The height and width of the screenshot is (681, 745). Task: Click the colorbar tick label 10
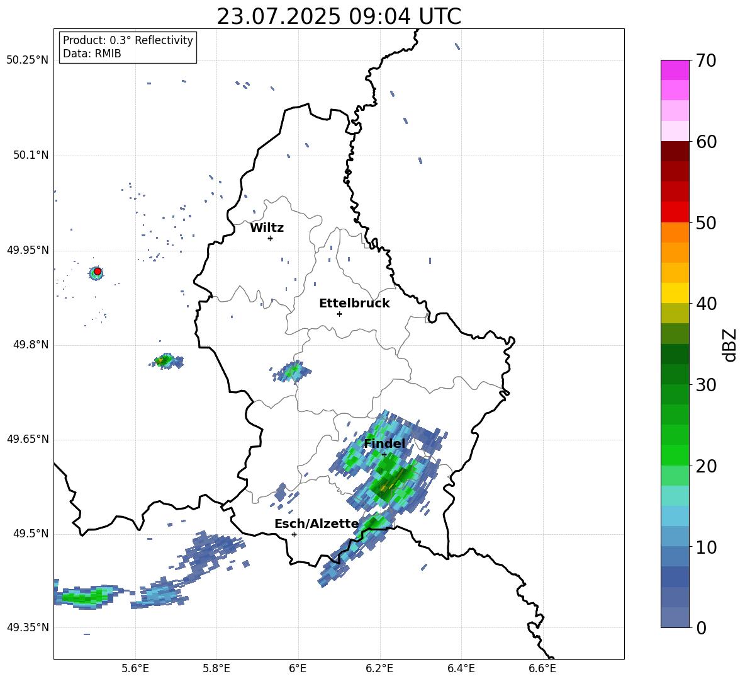point(706,547)
